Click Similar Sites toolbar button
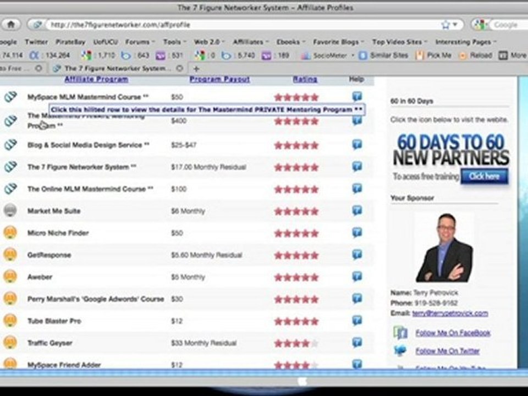The image size is (528, 396). coord(383,56)
